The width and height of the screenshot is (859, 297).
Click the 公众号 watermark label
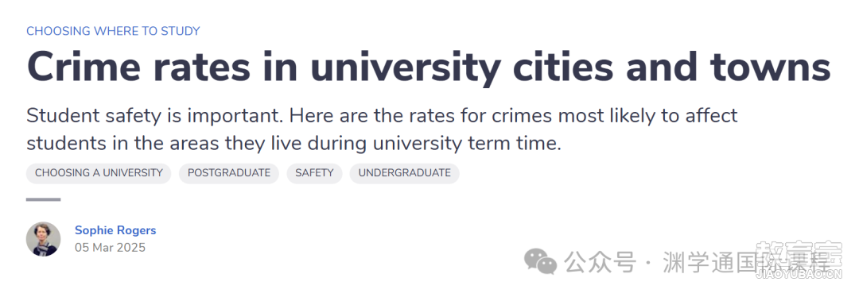pos(601,263)
